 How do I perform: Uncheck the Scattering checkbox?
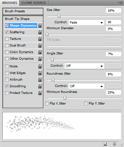(7, 32)
